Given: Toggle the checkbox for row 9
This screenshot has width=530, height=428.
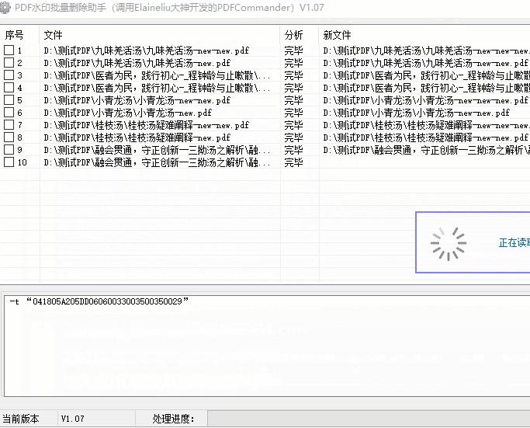Looking at the screenshot, I should click(9, 150).
